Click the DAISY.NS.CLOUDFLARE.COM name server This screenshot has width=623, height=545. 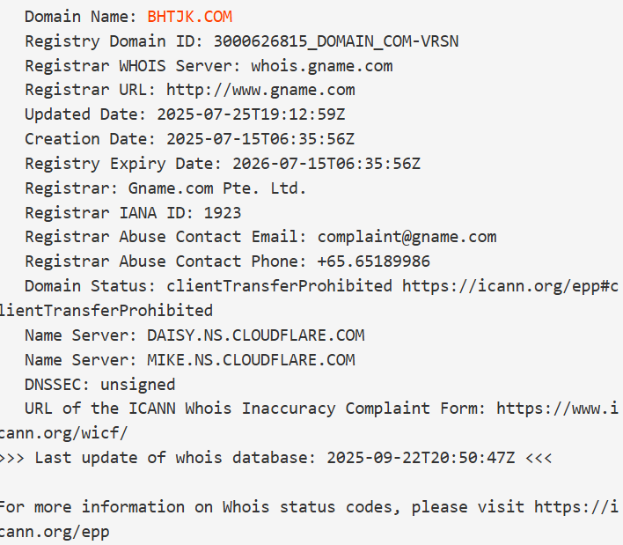coord(255,335)
